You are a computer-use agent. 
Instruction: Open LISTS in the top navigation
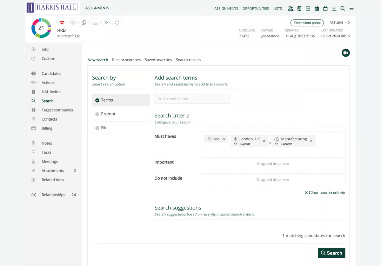(277, 9)
